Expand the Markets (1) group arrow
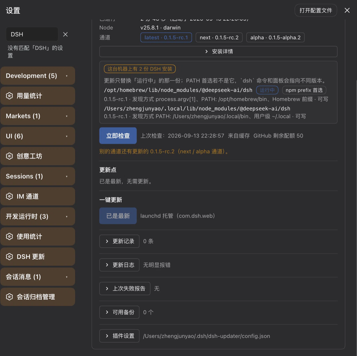This screenshot has height=356, width=357. point(67,116)
